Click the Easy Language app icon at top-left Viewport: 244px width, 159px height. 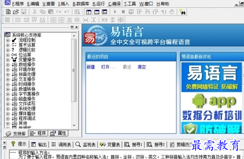coord(7,3)
